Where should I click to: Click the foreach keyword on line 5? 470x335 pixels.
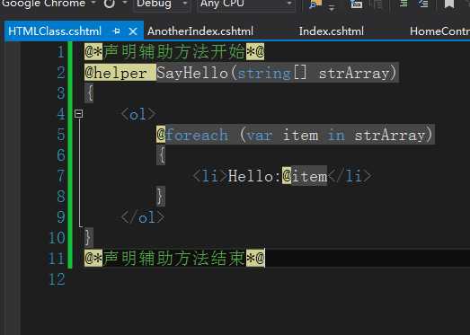[197, 135]
